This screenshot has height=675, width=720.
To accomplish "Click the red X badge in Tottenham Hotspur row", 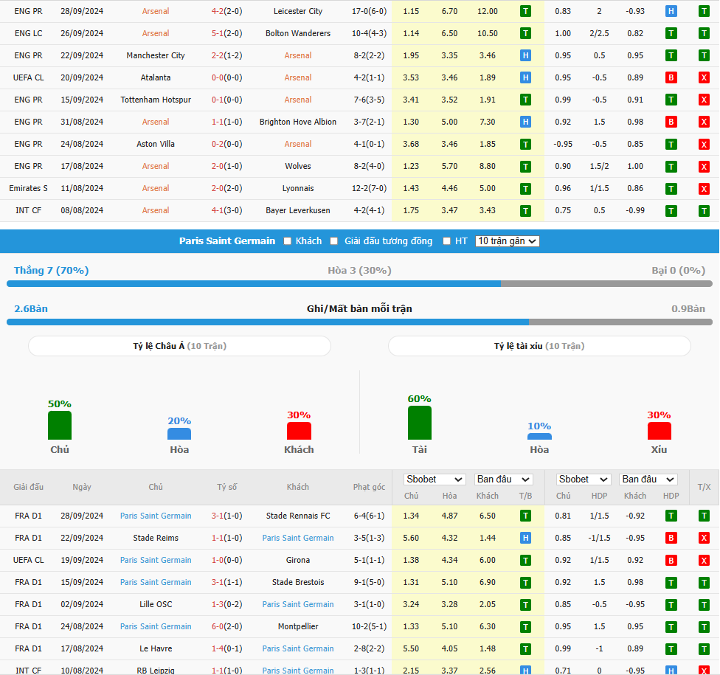I will click(x=704, y=100).
